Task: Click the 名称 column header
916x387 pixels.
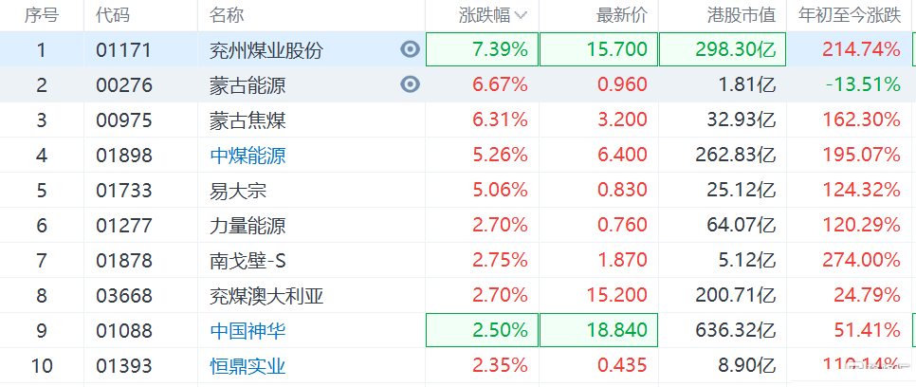Action: point(228,15)
